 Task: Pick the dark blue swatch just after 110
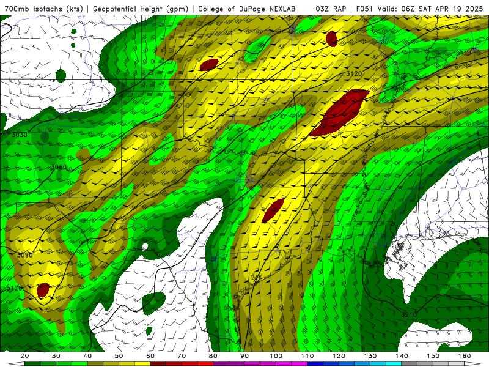(x=315, y=364)
